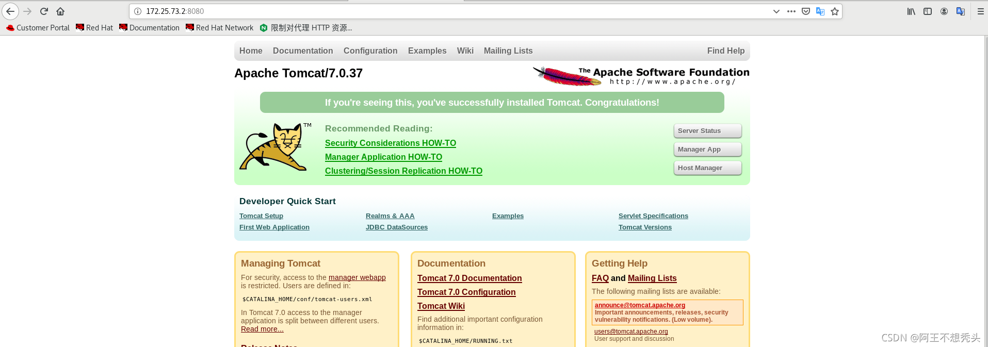Viewport: 988px width, 347px height.
Task: Click the page vertical scrollbar
Action: click(x=985, y=191)
